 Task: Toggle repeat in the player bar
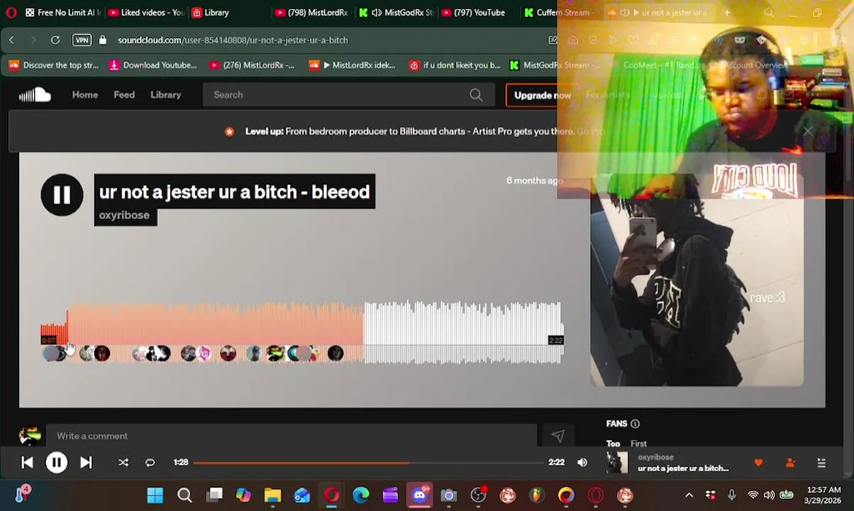(x=150, y=463)
